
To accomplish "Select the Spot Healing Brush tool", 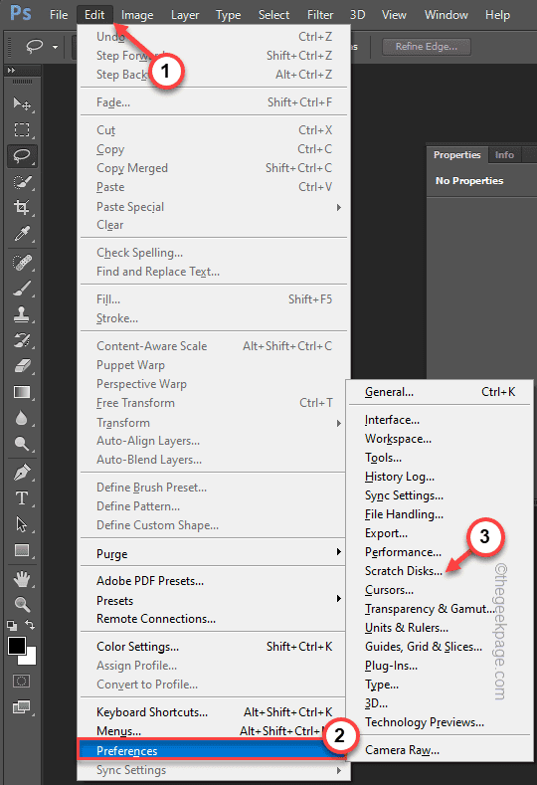I will click(x=22, y=263).
